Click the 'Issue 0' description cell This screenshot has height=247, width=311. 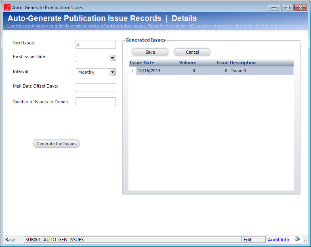tap(238, 71)
